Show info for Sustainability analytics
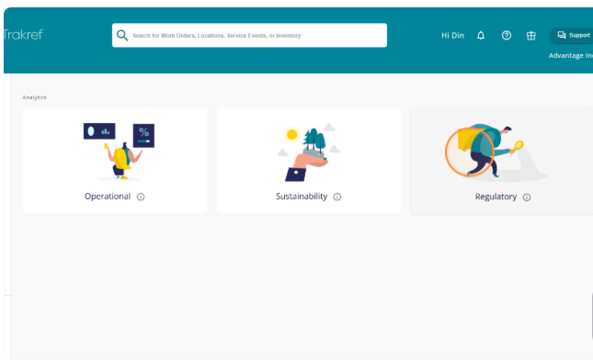 point(337,197)
